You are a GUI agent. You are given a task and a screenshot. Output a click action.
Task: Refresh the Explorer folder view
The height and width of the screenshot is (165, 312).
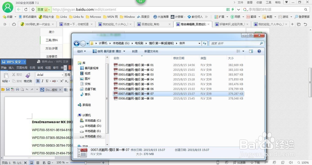pyautogui.click(x=205, y=44)
